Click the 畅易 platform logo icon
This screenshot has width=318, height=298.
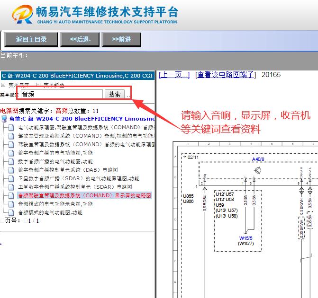click(x=22, y=14)
